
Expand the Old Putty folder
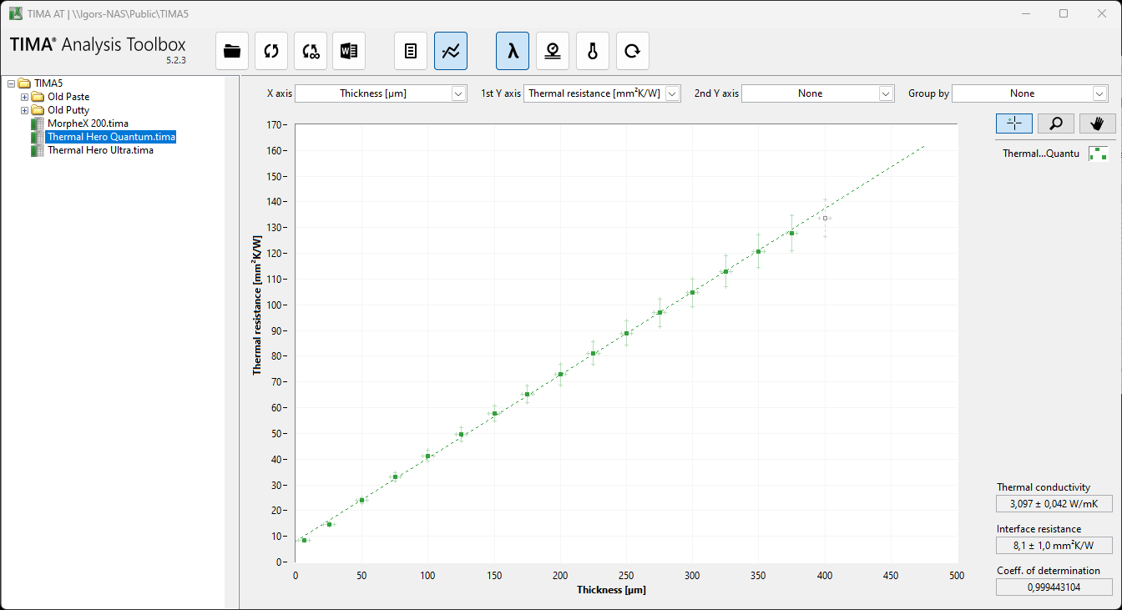24,110
